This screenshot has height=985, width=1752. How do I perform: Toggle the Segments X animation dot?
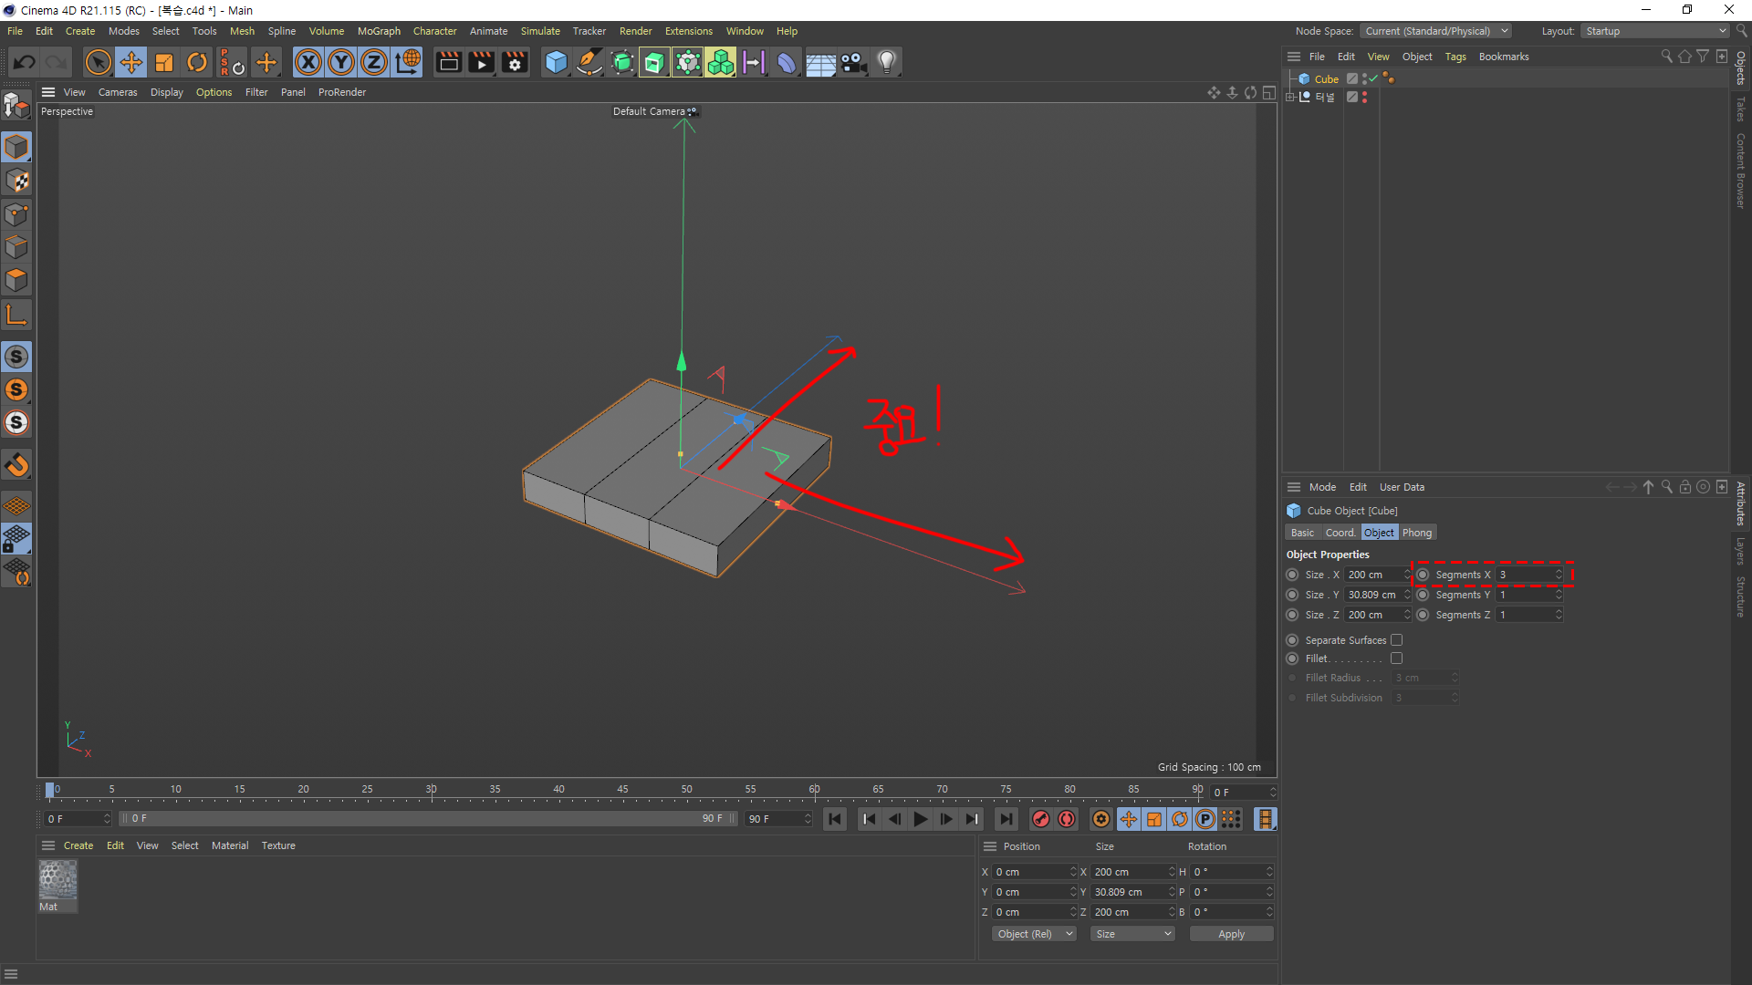1423,575
